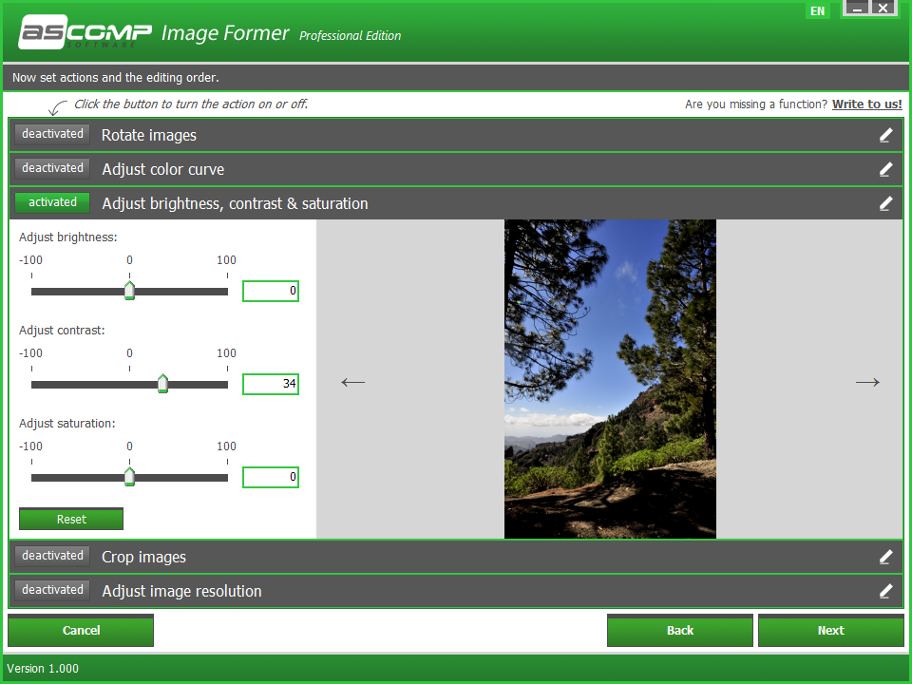Click the pencil icon for Rotate images
The width and height of the screenshot is (912, 684).
tap(885, 135)
